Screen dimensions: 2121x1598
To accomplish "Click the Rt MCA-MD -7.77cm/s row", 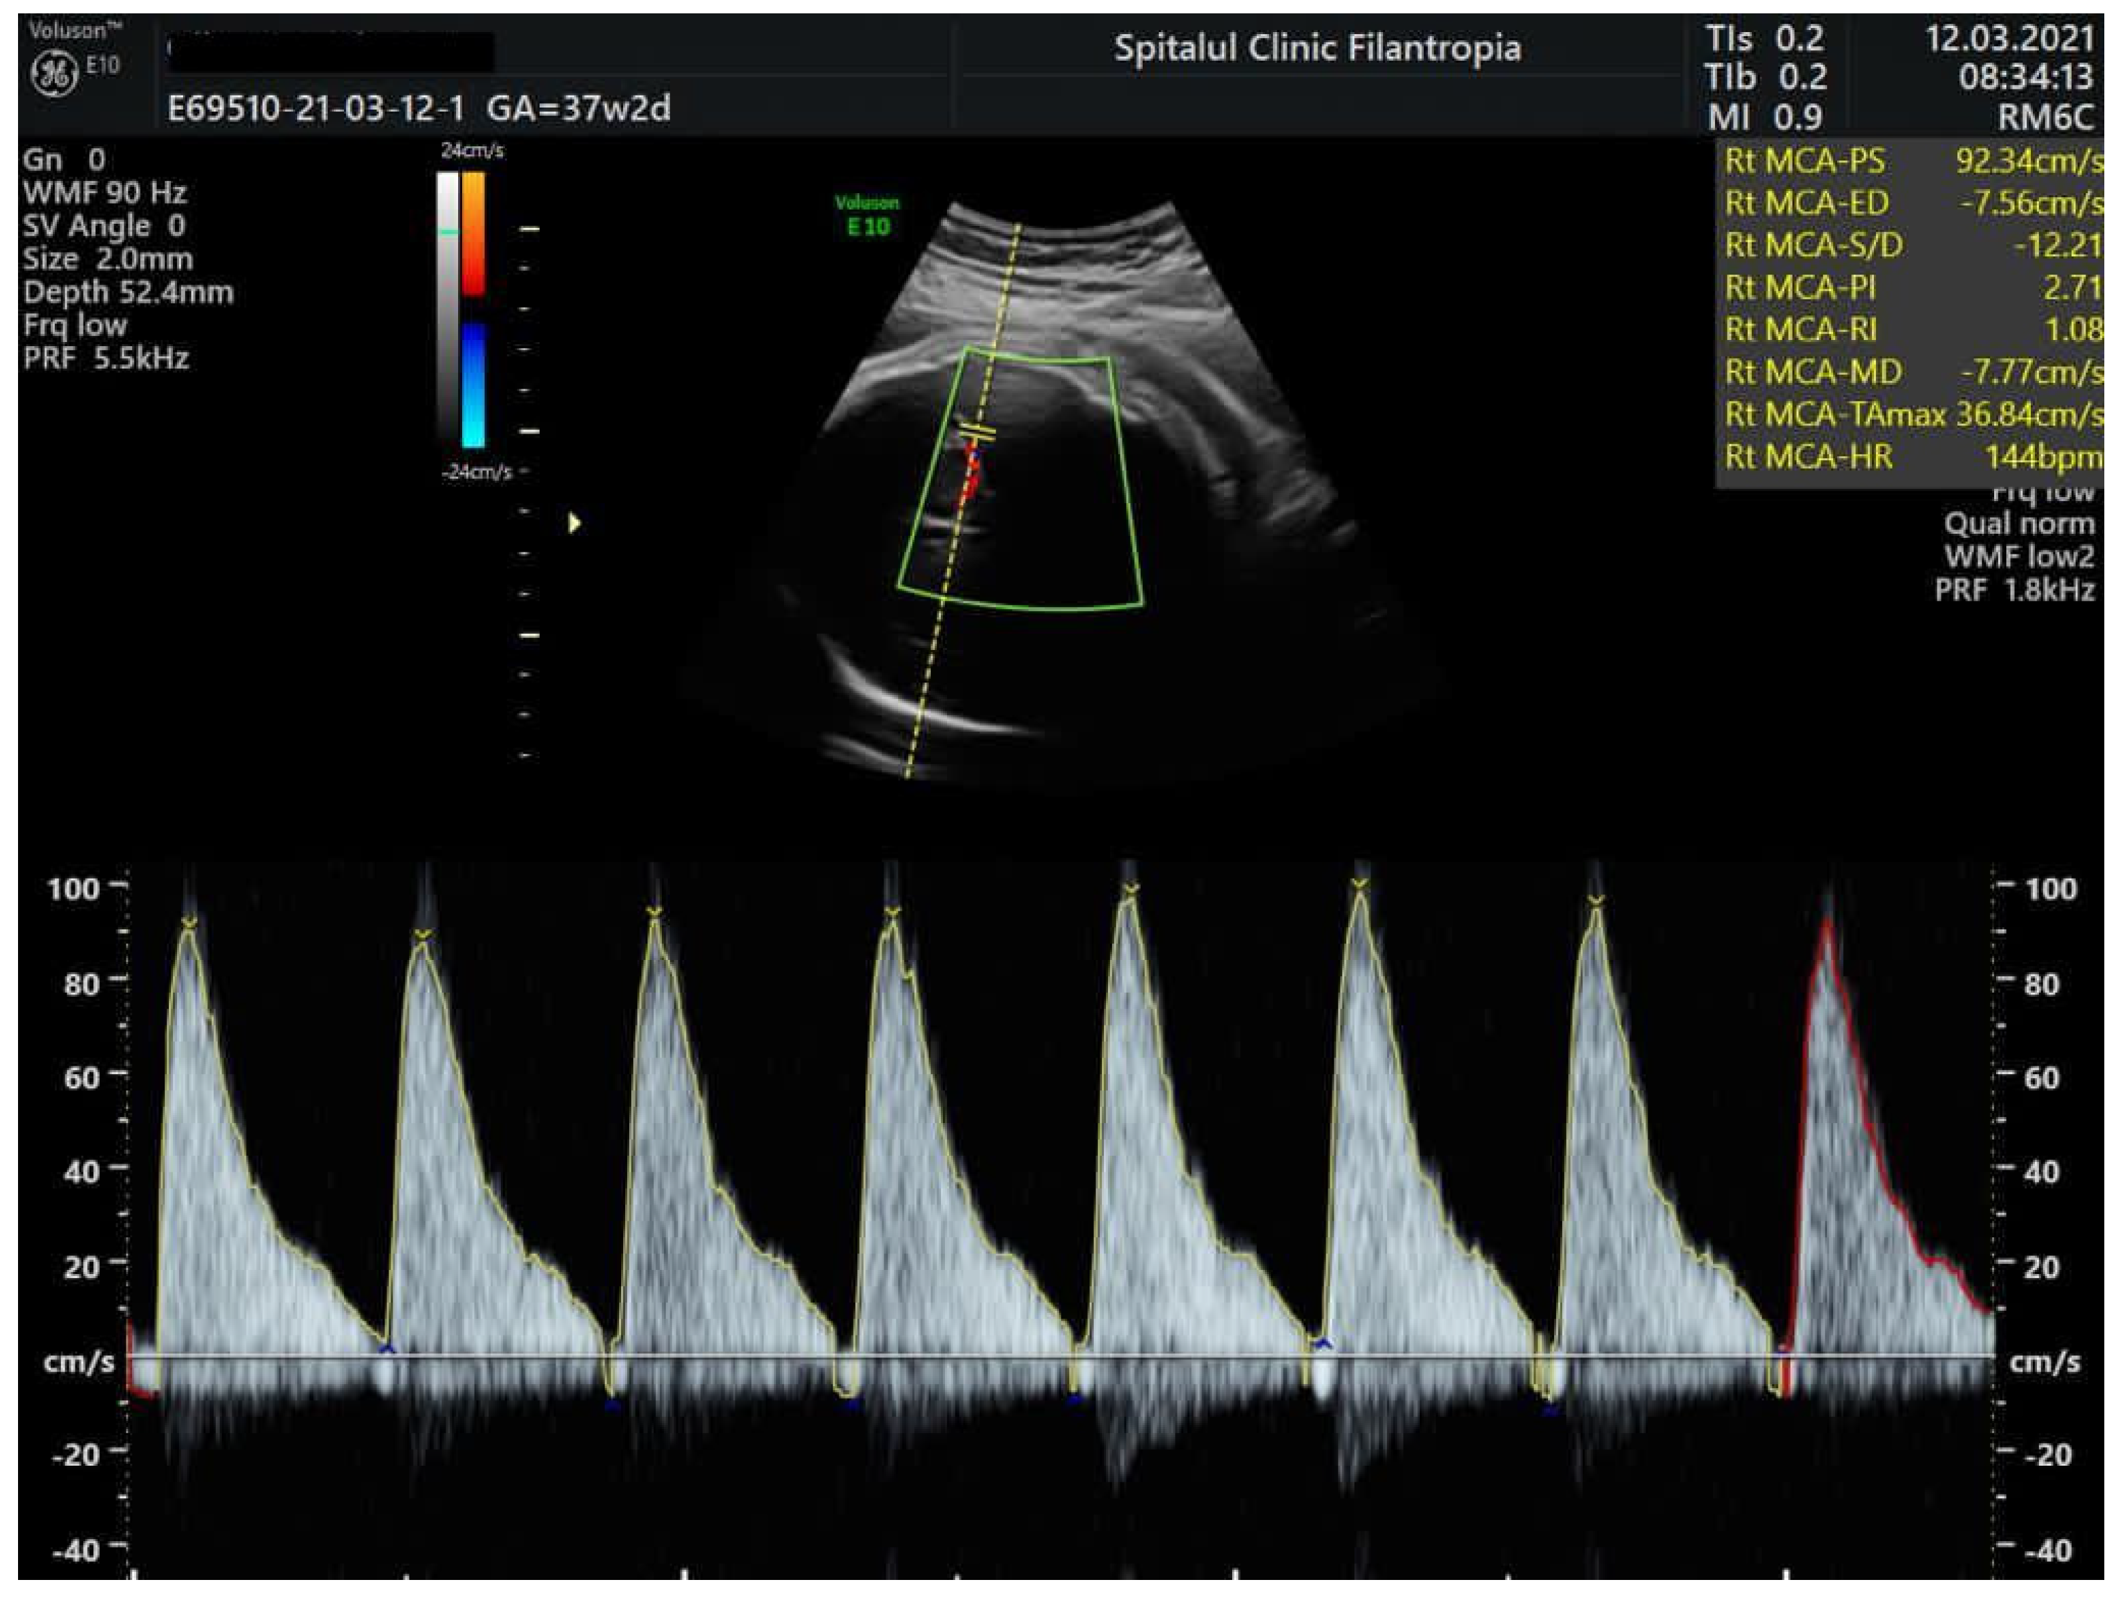I will [x=1913, y=372].
